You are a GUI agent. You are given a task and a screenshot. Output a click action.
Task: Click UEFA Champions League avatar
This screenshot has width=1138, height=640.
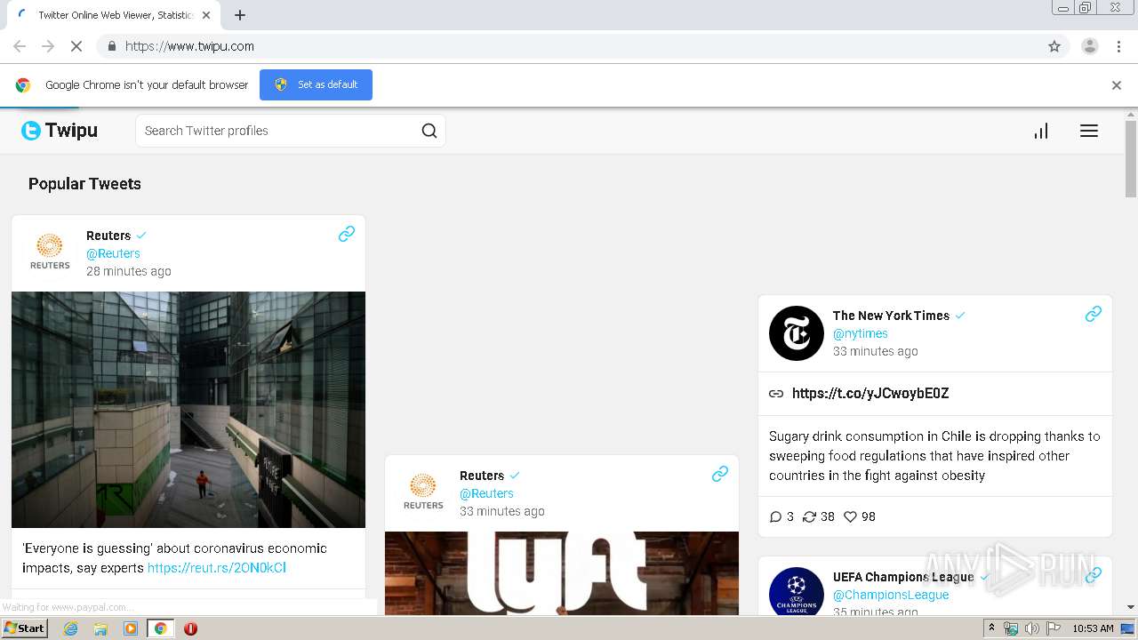797,591
